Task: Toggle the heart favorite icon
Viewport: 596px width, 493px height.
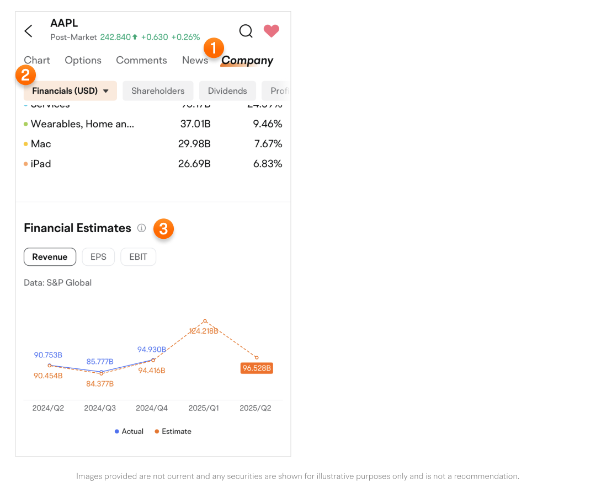Action: tap(271, 31)
